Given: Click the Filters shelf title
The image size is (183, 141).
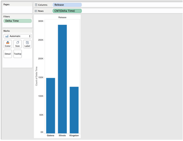Looking at the screenshot, I should coord(7,17).
